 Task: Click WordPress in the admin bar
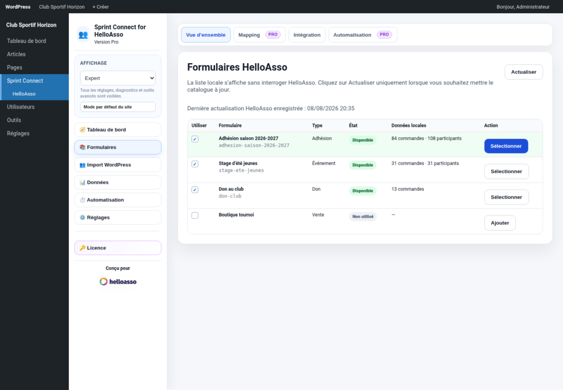[x=18, y=7]
